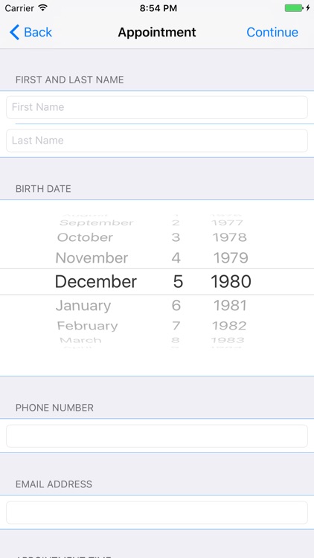Select February in the month picker

click(x=87, y=326)
